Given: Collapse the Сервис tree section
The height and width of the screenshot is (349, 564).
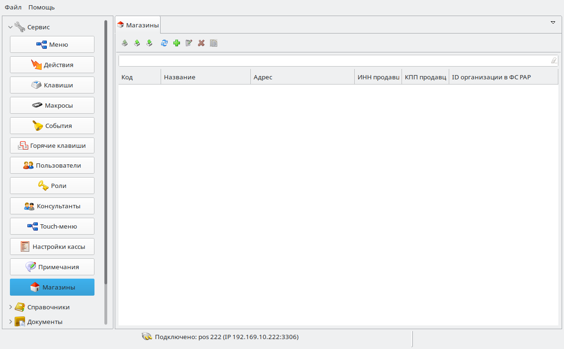Looking at the screenshot, I should pyautogui.click(x=10, y=27).
